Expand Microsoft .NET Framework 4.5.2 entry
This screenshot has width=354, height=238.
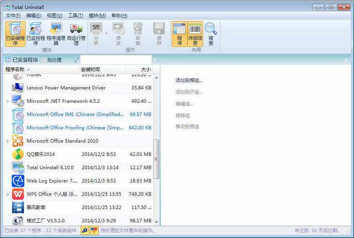(8, 101)
